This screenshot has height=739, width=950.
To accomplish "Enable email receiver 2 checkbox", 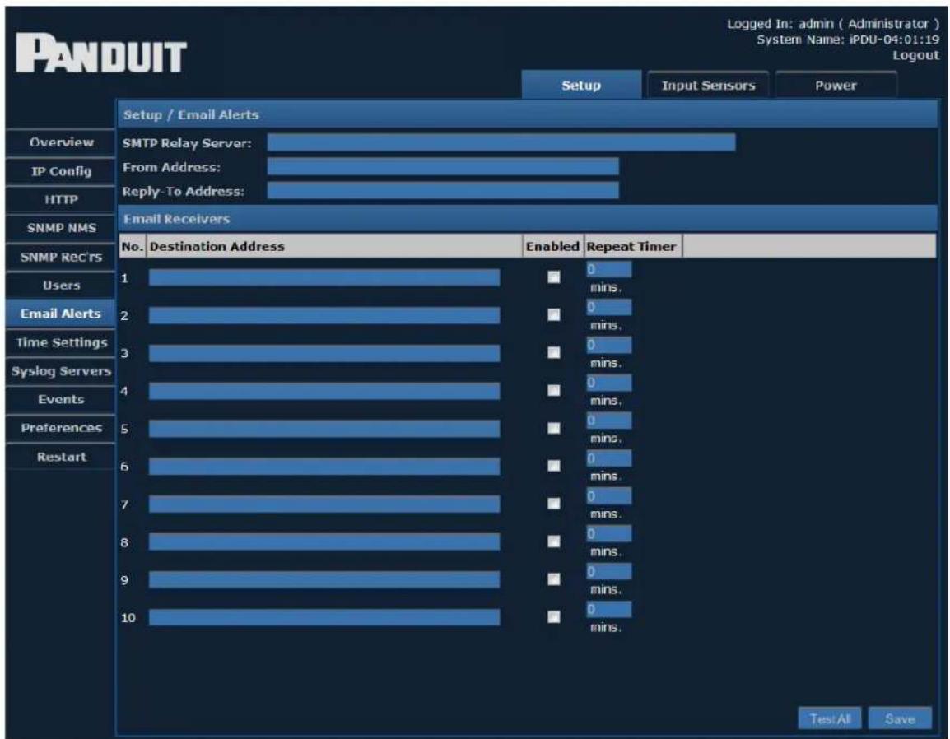I will click(554, 314).
